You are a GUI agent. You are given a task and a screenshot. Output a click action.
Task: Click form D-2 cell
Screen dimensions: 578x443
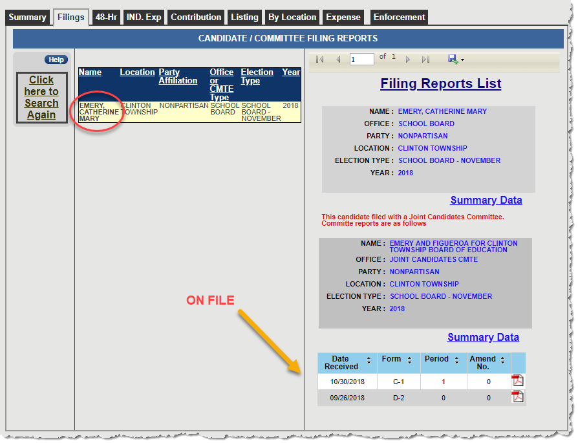point(398,398)
